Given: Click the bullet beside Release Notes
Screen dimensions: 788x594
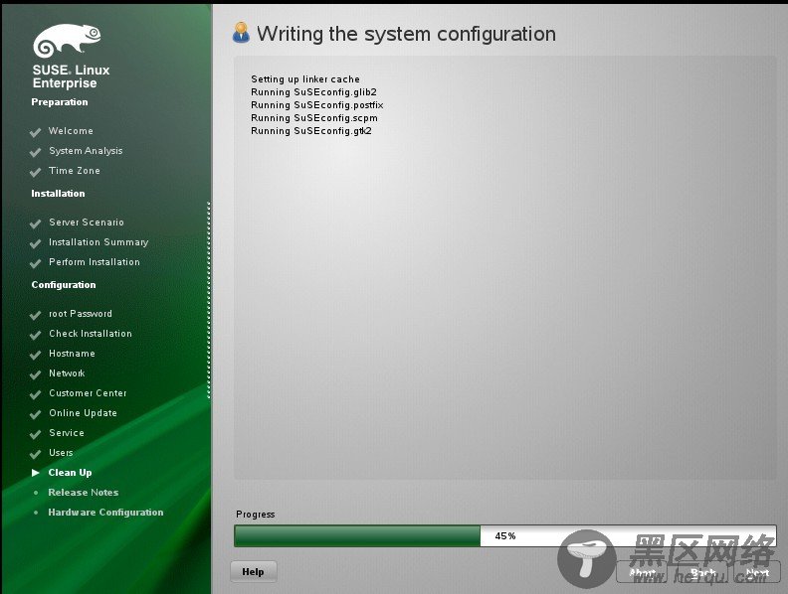Looking at the screenshot, I should tap(36, 493).
